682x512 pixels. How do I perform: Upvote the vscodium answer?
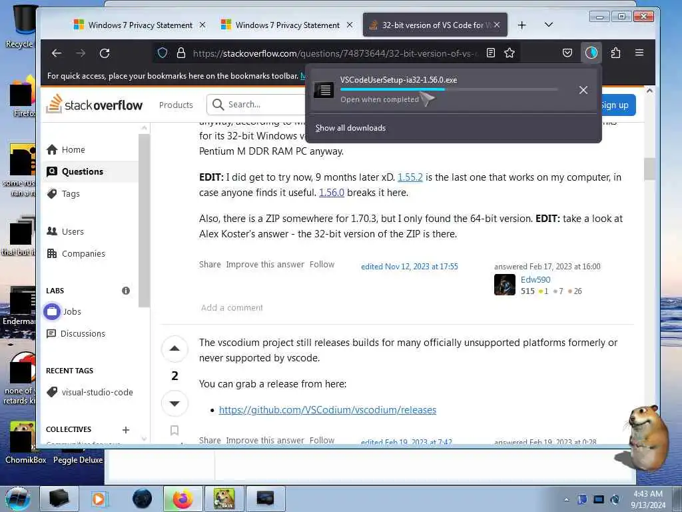[x=174, y=348]
